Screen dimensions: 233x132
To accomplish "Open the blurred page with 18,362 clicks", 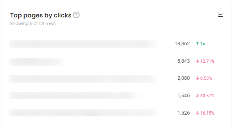I will point(85,44).
